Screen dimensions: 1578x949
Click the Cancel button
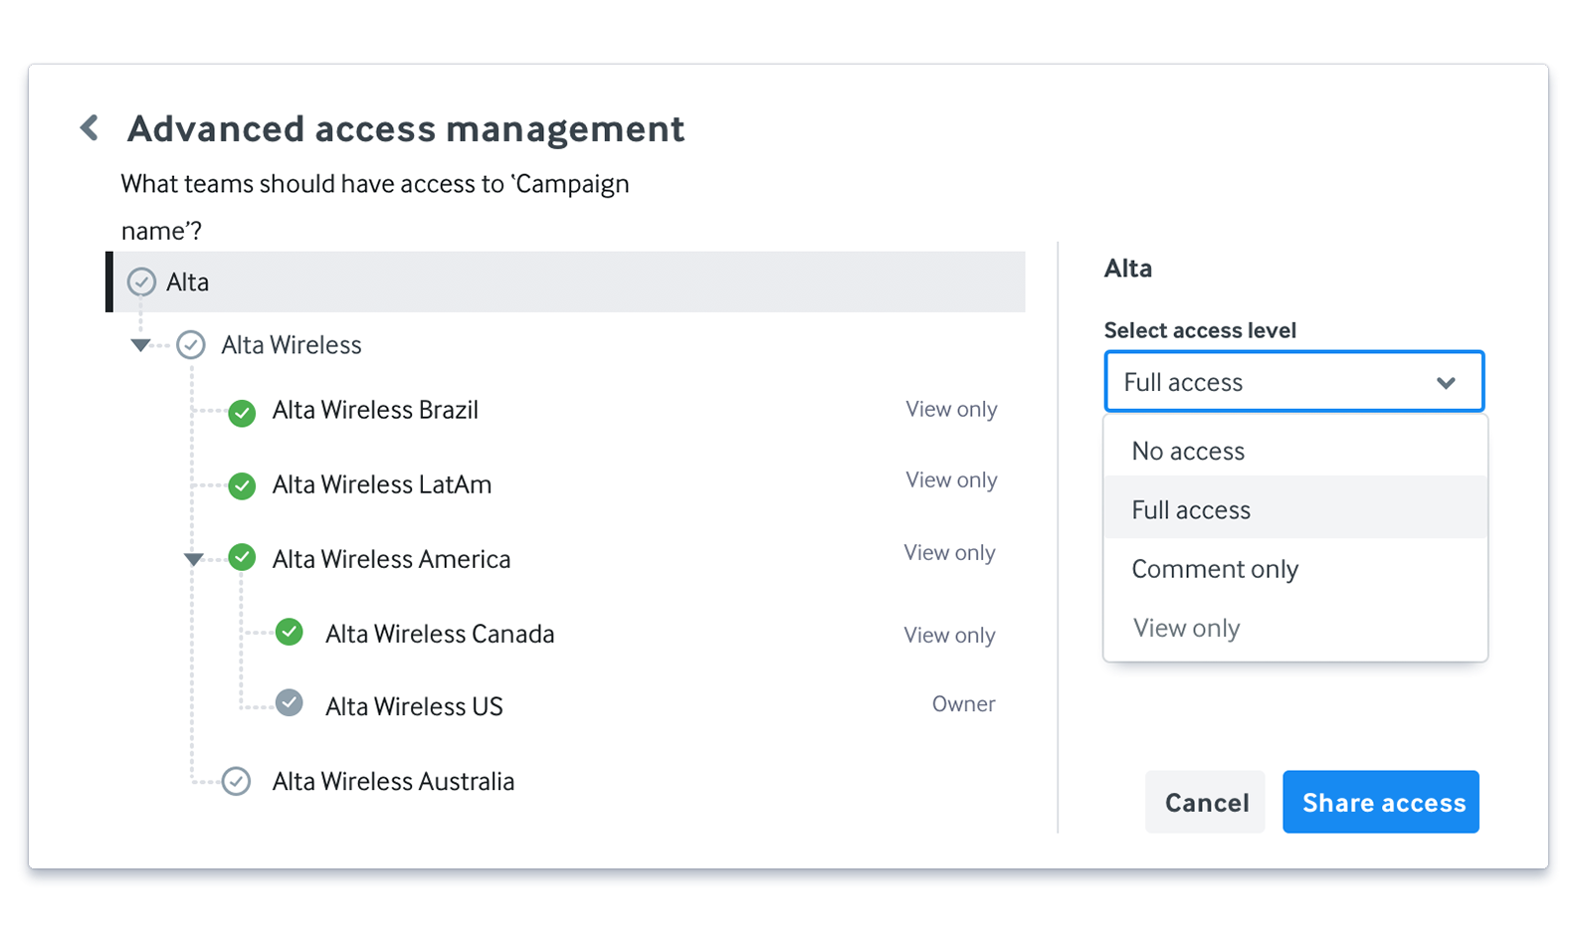tap(1205, 802)
